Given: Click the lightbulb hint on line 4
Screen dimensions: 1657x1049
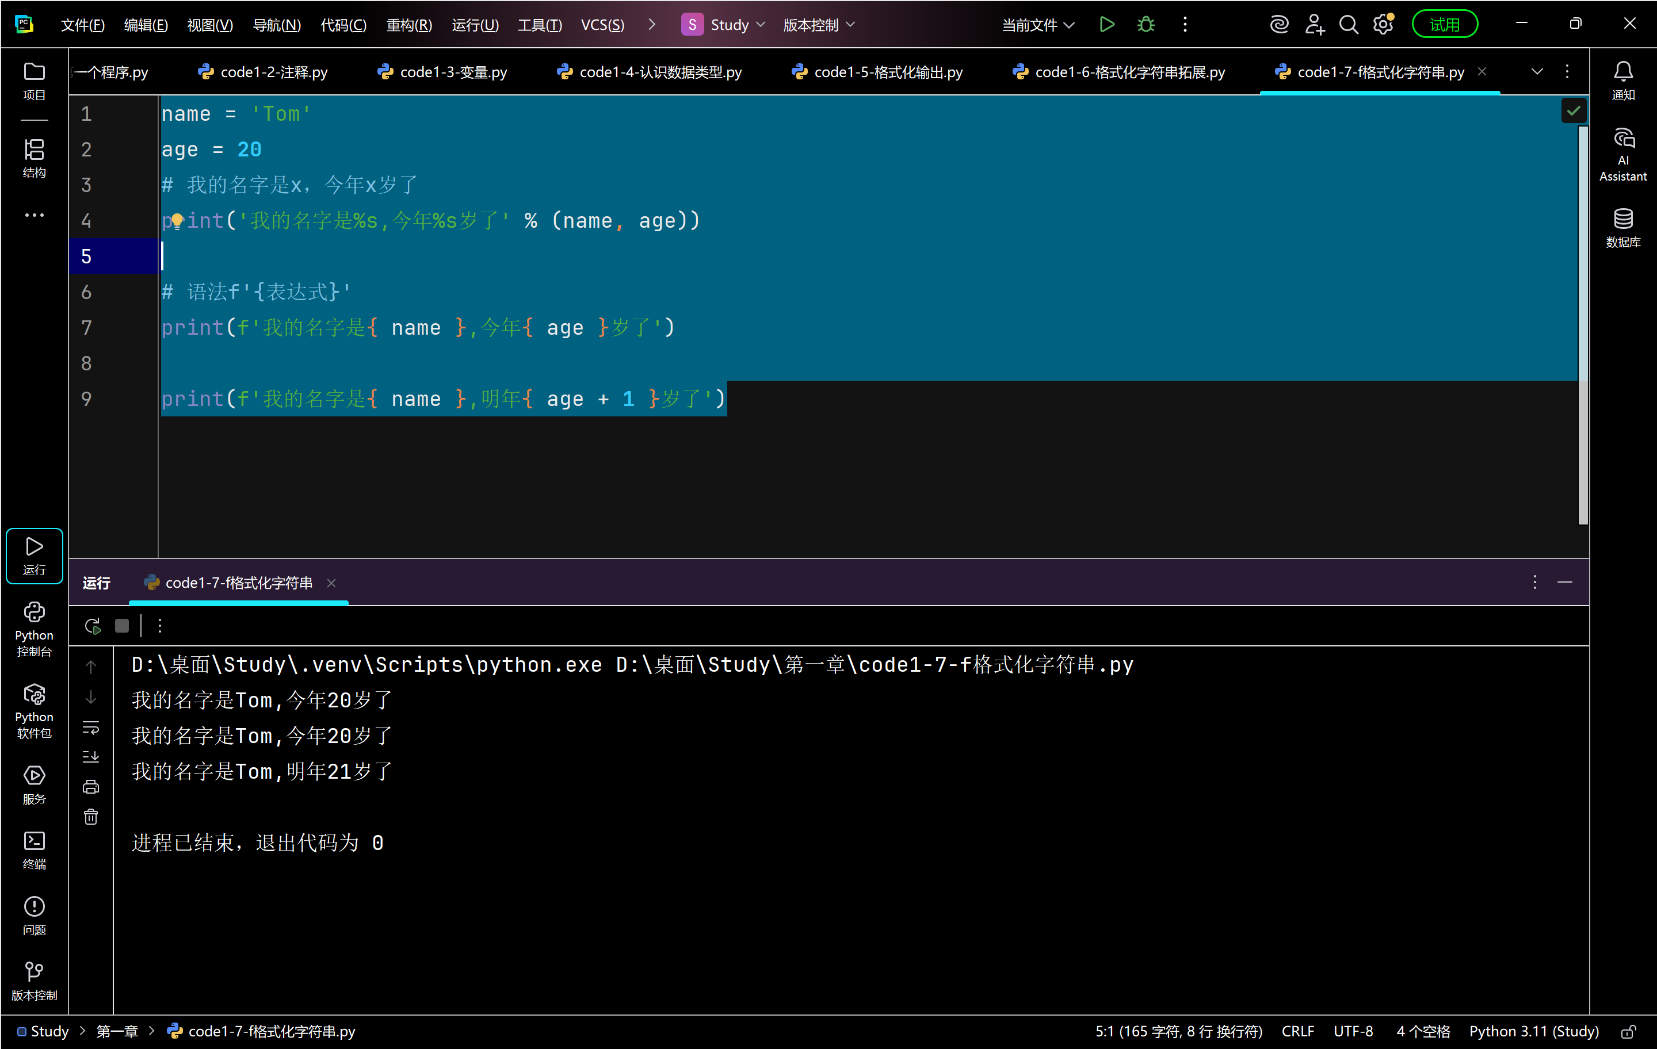Looking at the screenshot, I should 177,221.
